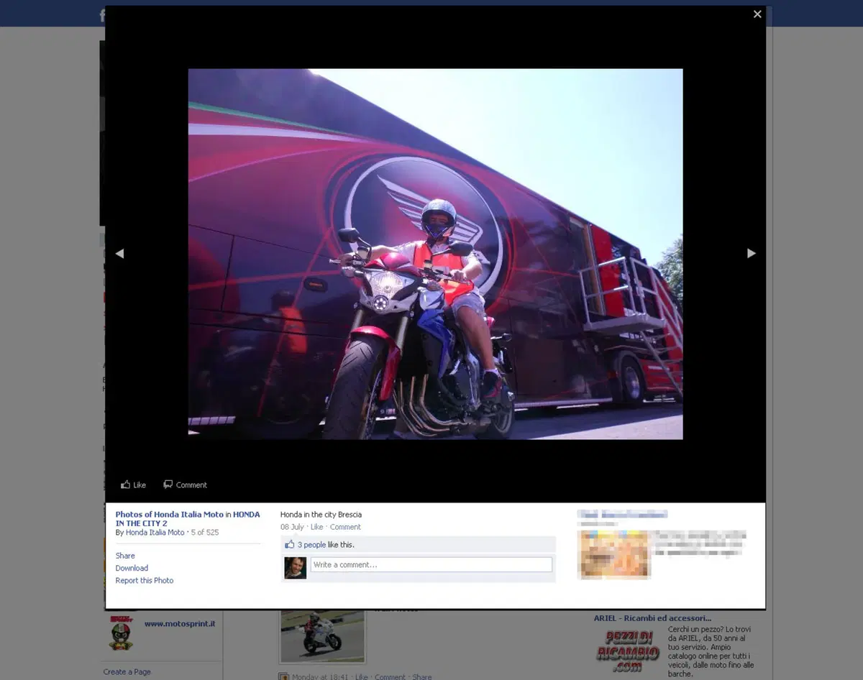Screen dimensions: 863x680
Task: Click the Facebook logo in the top bar
Action: click(x=102, y=15)
